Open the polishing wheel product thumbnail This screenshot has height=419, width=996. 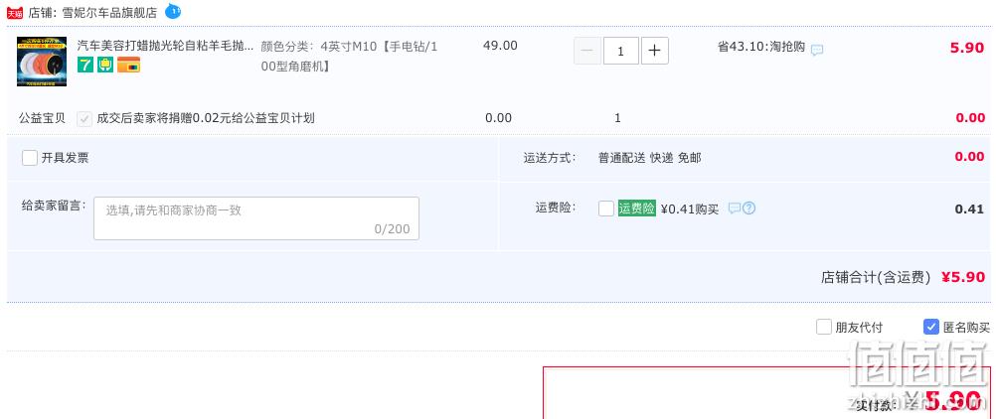(42, 61)
